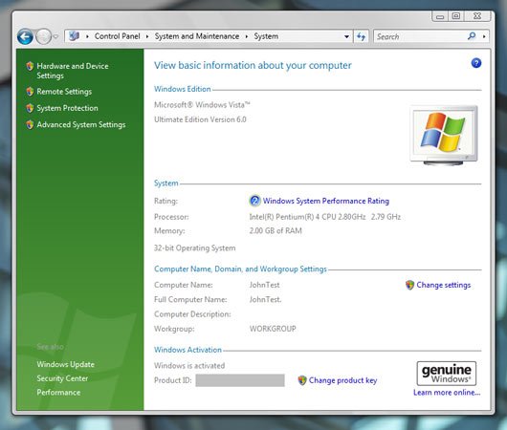Click the Forward navigation arrow button
This screenshot has height=430, width=507.
click(x=43, y=36)
